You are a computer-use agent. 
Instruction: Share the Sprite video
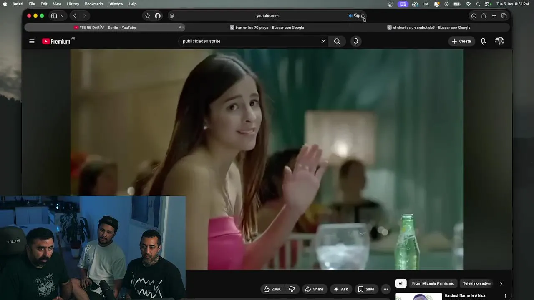(314, 289)
